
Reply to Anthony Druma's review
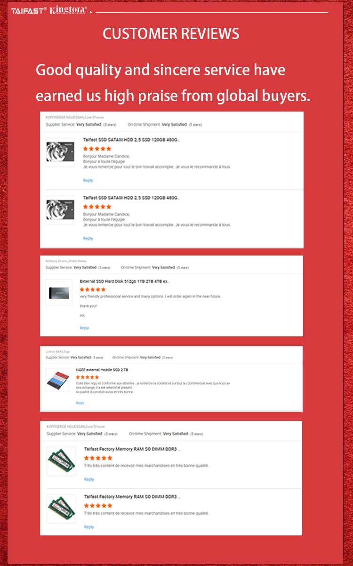(x=84, y=328)
